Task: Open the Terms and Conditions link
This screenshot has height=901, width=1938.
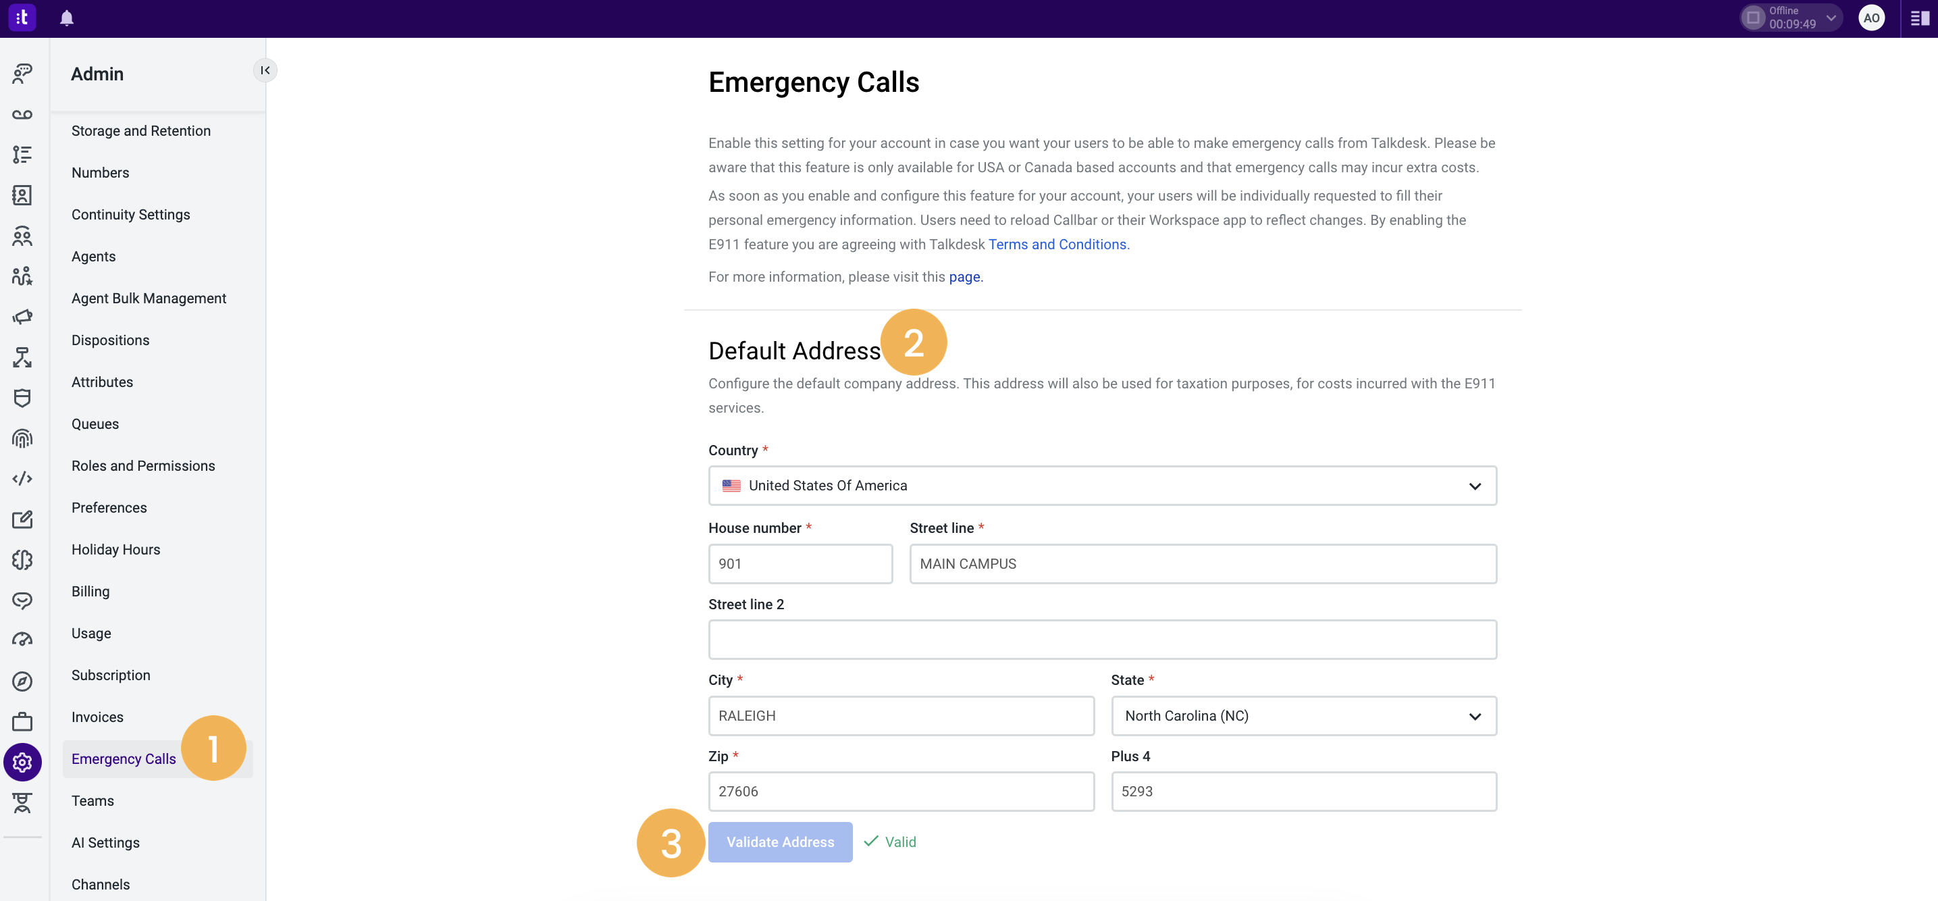Action: (1057, 244)
